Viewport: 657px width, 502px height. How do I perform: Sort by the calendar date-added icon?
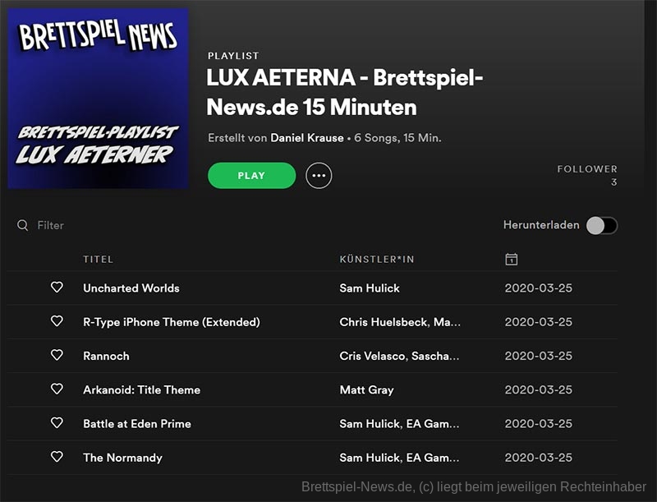tap(511, 260)
